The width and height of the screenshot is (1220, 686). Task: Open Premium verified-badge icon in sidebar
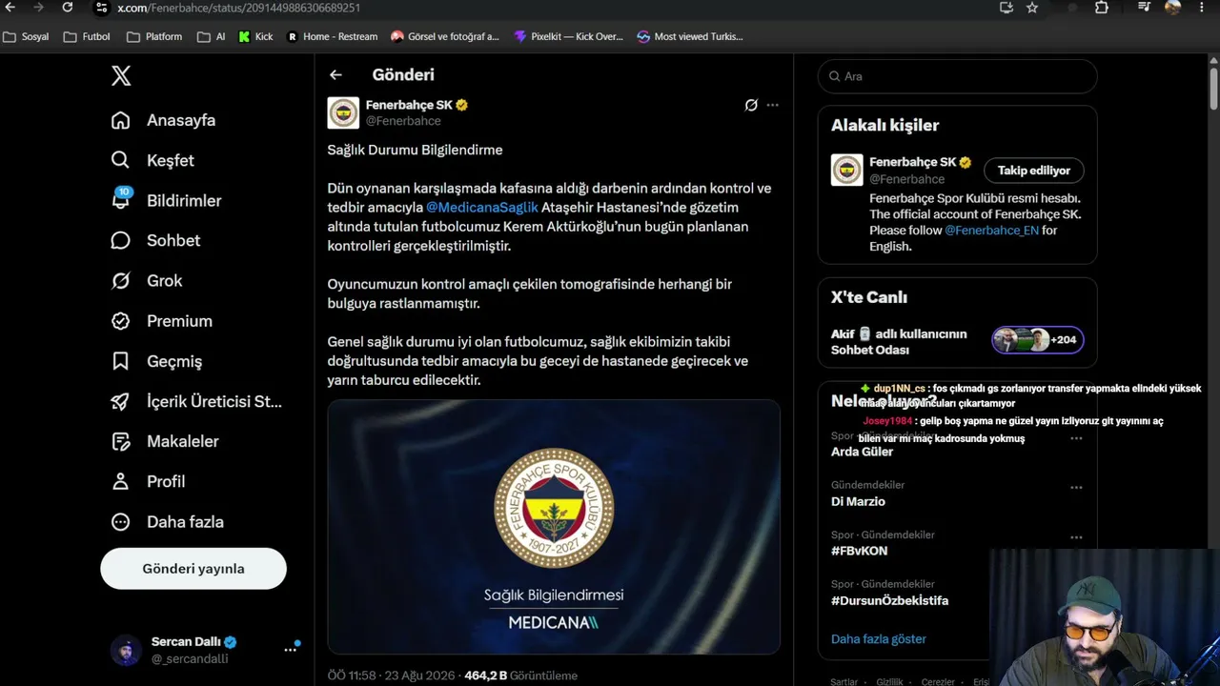[x=120, y=321]
